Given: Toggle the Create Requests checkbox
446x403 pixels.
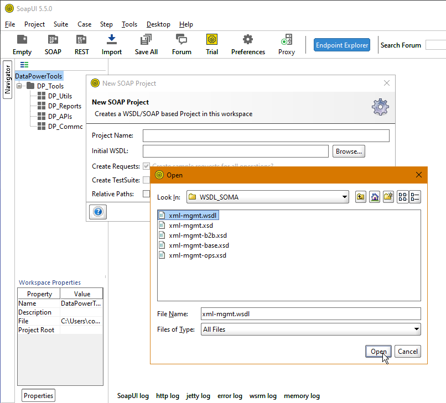Looking at the screenshot, I should [x=146, y=166].
